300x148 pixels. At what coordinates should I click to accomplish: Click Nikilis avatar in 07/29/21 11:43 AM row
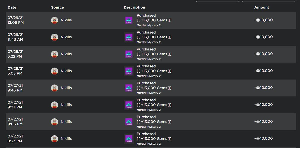(x=55, y=37)
